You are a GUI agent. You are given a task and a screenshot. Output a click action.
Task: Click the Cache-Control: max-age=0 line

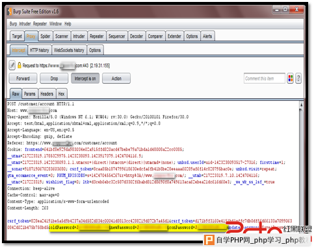(x=33, y=195)
